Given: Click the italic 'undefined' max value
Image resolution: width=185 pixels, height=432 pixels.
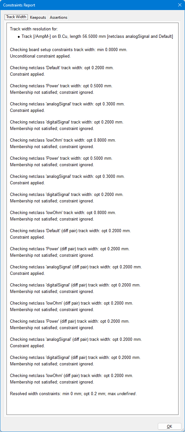Looking at the screenshot, I should click(126, 394).
